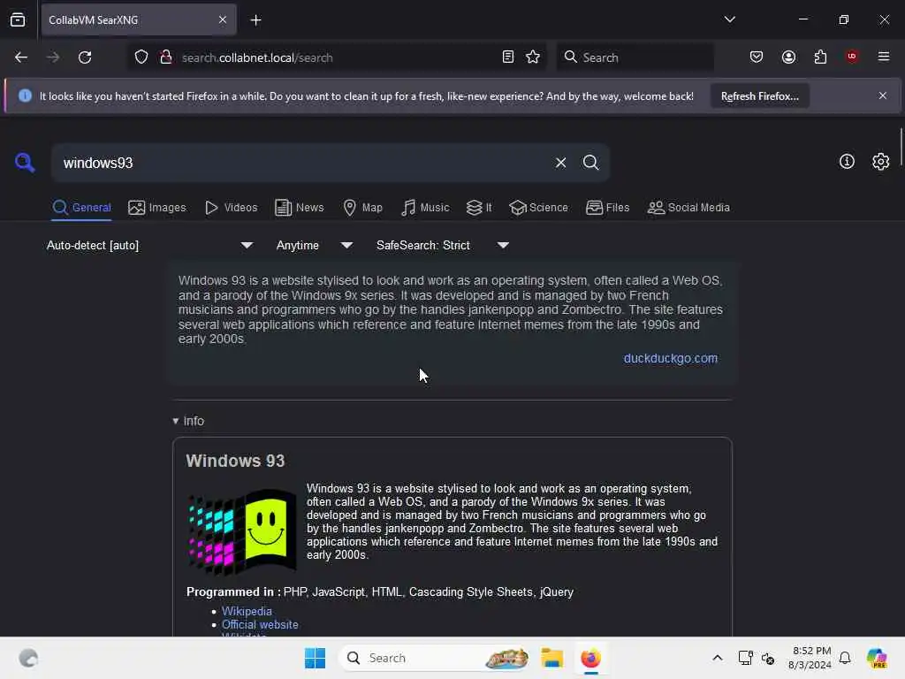The image size is (905, 679).
Task: Switch to Images search tab
Action: (157, 208)
